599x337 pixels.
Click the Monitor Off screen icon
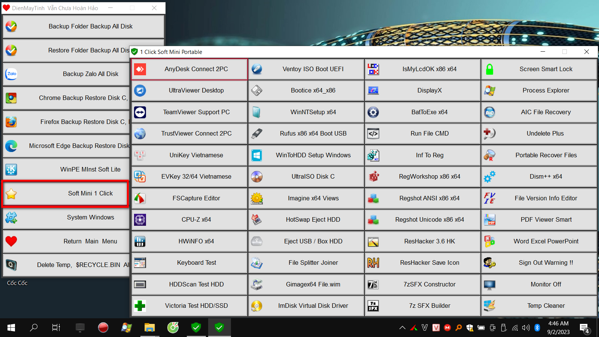pyautogui.click(x=490, y=285)
